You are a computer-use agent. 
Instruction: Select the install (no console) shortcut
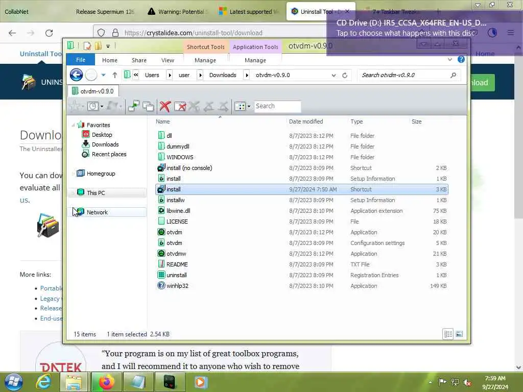[189, 168]
